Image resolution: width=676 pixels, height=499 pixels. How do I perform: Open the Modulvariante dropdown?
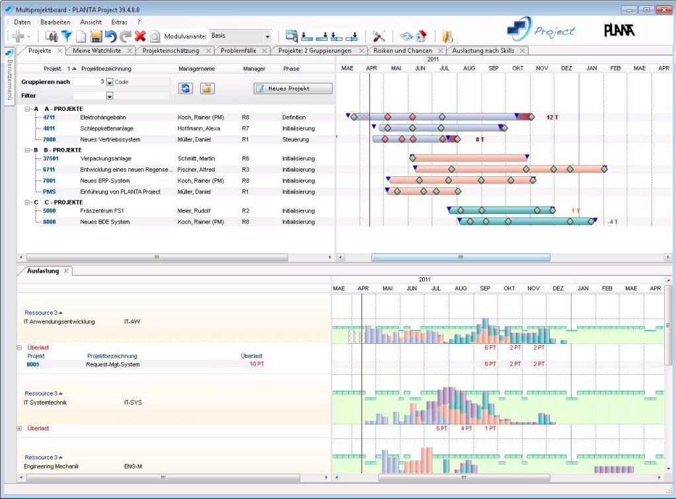[268, 37]
